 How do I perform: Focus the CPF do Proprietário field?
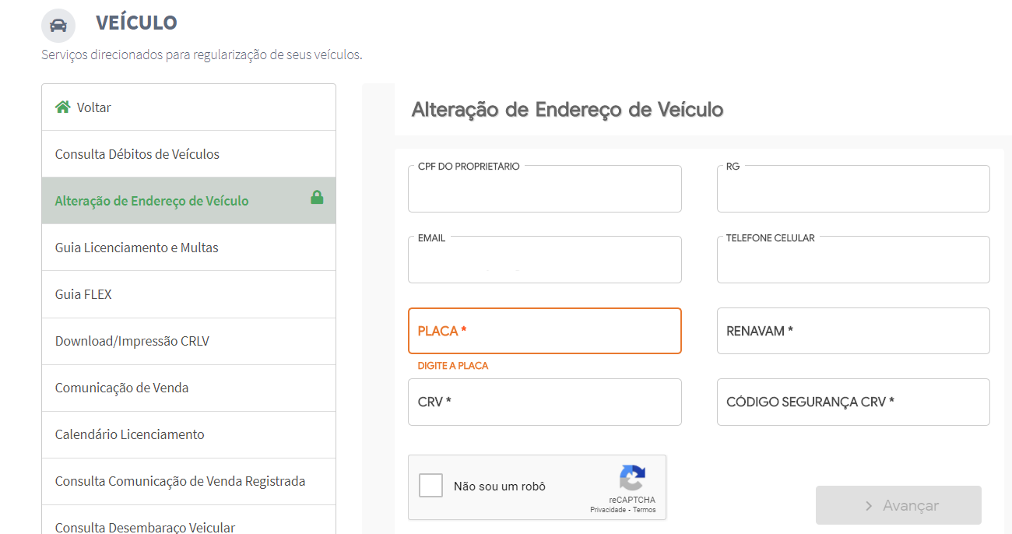[x=544, y=191]
